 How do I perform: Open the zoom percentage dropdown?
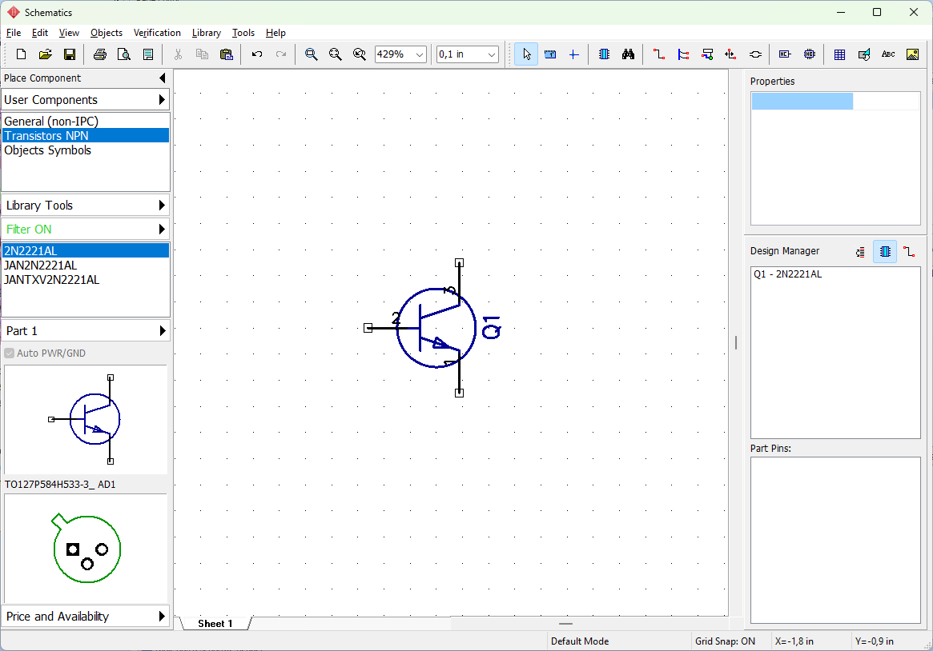(x=420, y=54)
